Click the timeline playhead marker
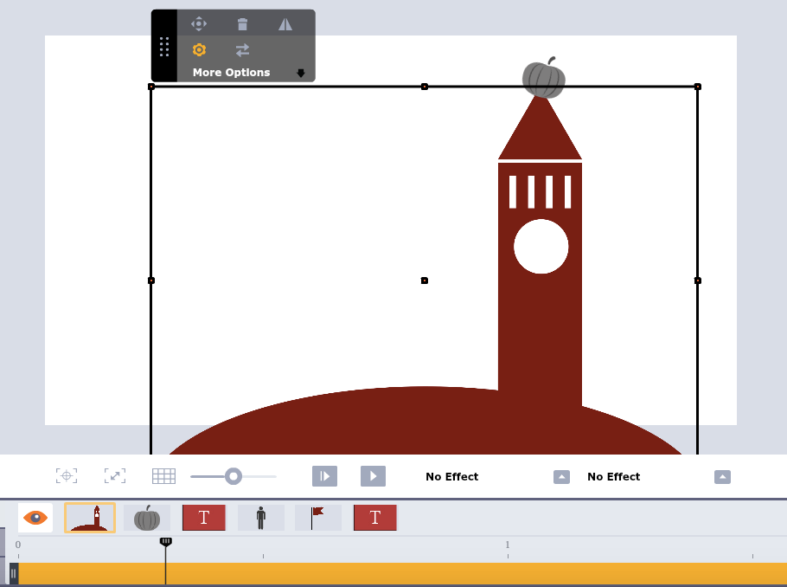This screenshot has width=787, height=587. 166,542
